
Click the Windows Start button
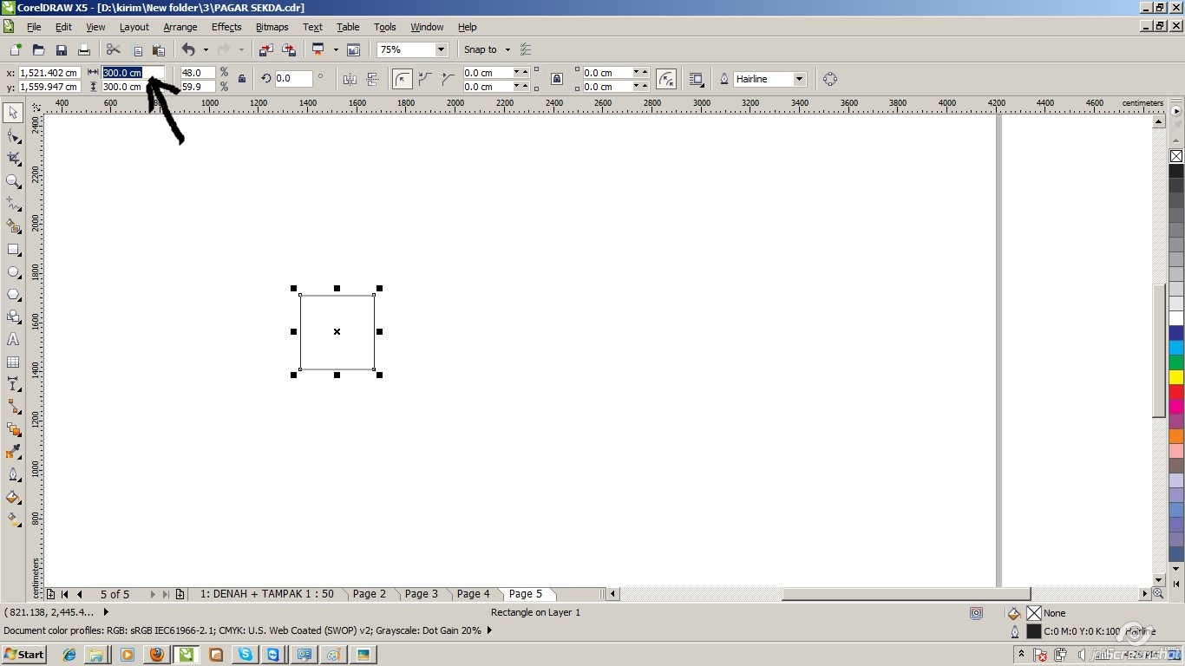click(23, 654)
